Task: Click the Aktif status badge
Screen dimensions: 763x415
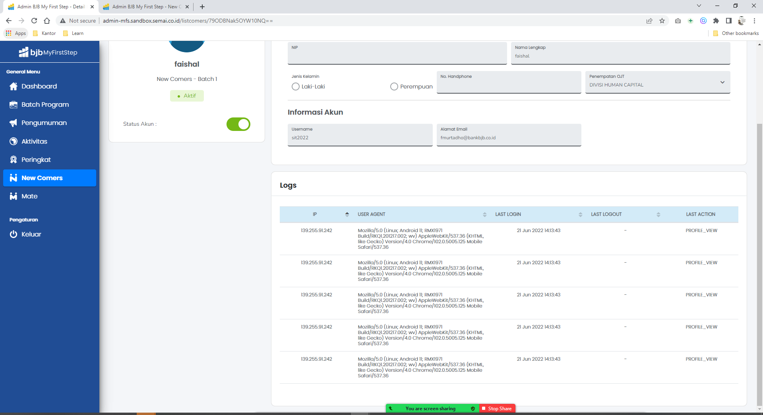Action: coord(187,96)
